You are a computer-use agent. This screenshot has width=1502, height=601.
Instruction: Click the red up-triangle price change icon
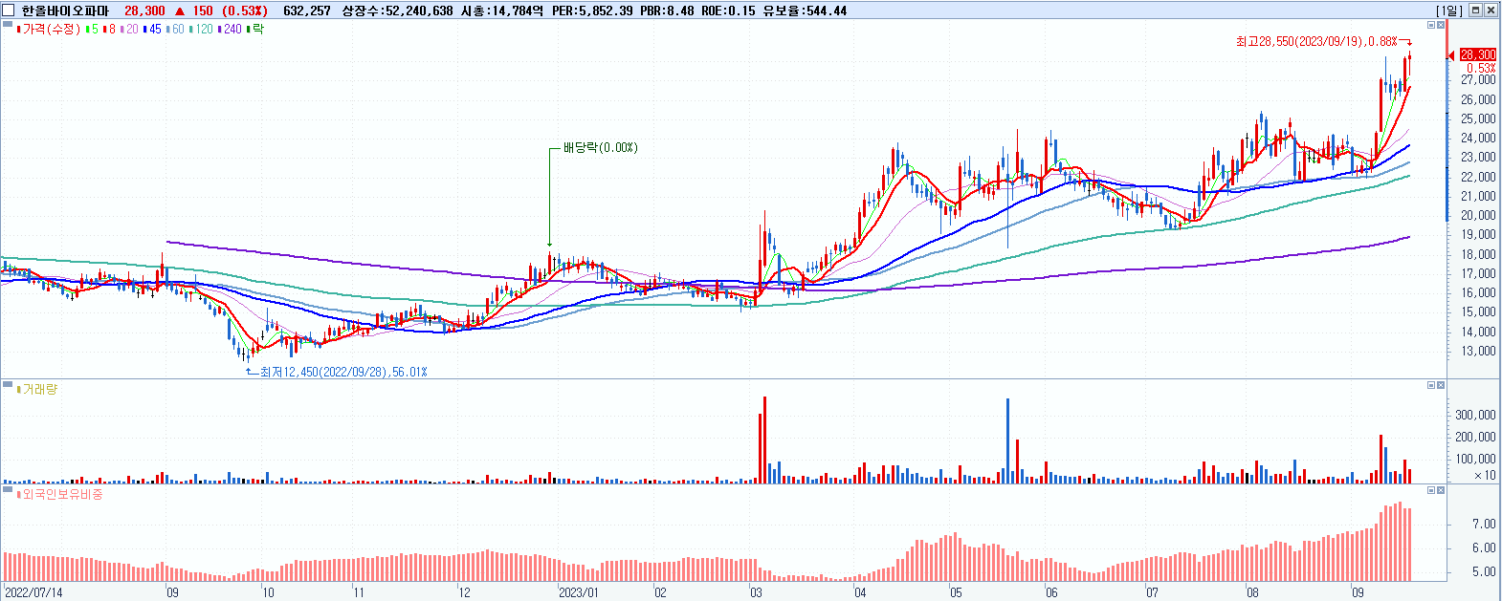click(179, 11)
